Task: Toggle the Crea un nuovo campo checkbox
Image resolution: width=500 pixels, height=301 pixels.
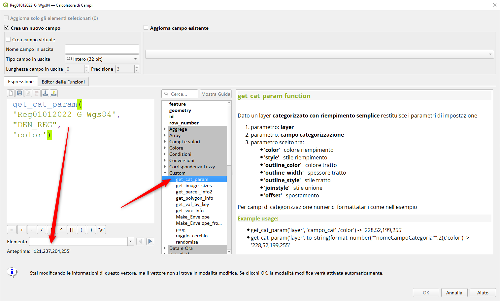Action: point(7,28)
